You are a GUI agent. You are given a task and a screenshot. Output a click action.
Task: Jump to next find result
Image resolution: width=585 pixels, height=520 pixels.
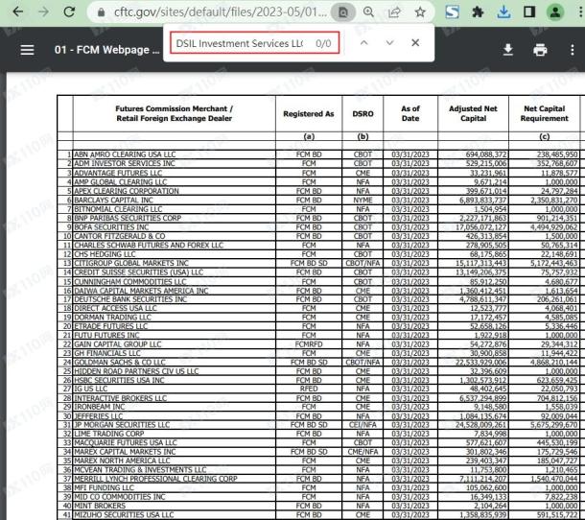390,43
